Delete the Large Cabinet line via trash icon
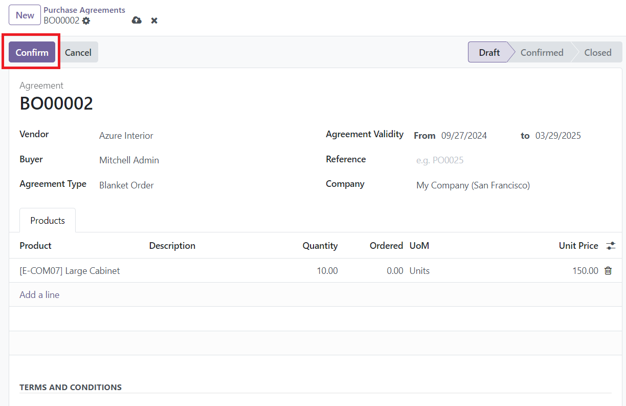 pos(608,271)
